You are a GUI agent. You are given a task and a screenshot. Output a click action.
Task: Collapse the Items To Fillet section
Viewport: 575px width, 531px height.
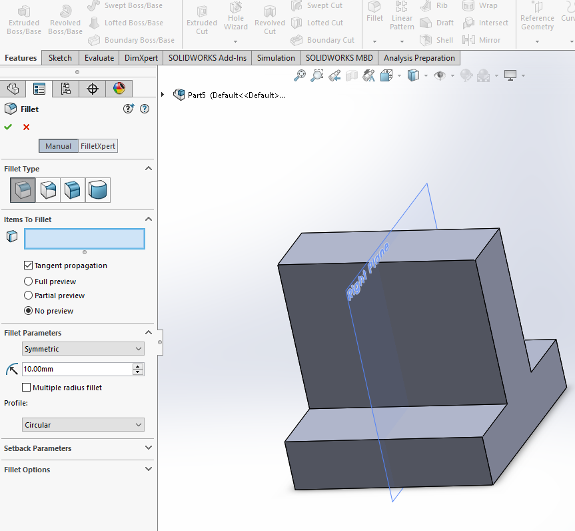[x=148, y=219]
